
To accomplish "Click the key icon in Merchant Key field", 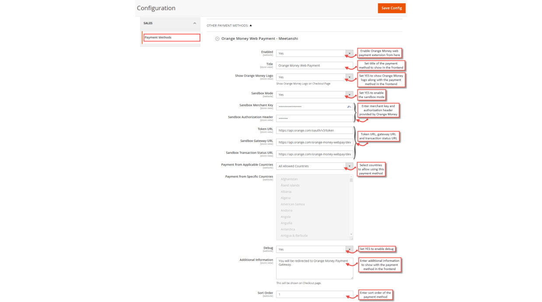I will tap(349, 106).
